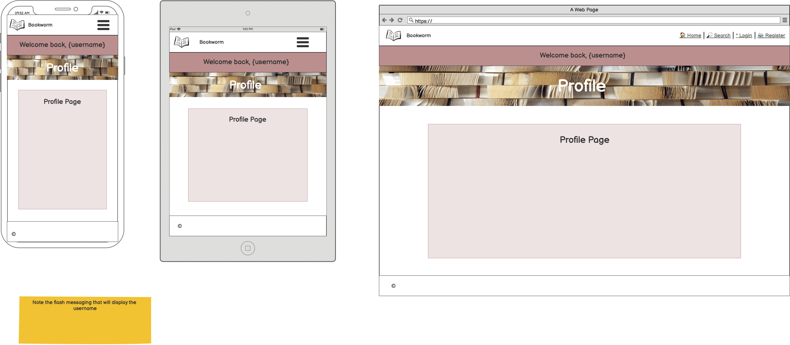The width and height of the screenshot is (790, 345).
Task: Click the Profile hero image on tablet
Action: tap(248, 85)
